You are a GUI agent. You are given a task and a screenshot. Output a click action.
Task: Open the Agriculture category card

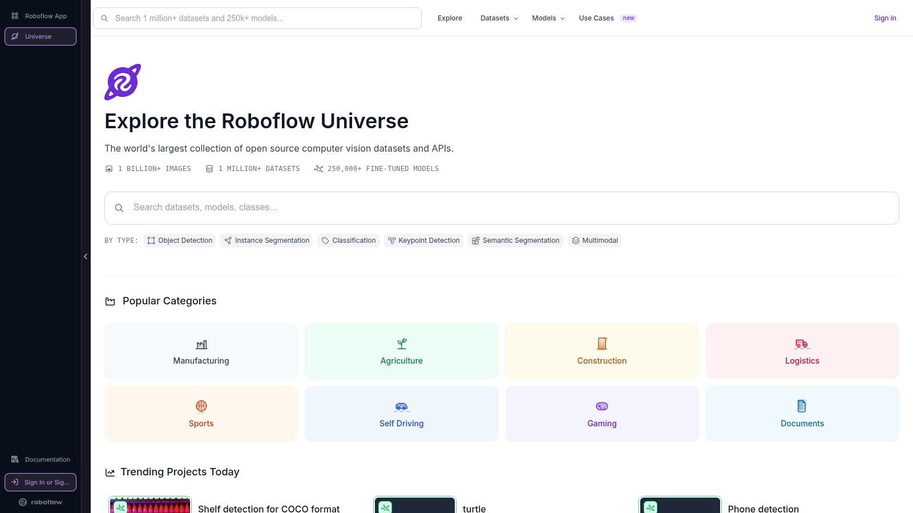(x=402, y=351)
